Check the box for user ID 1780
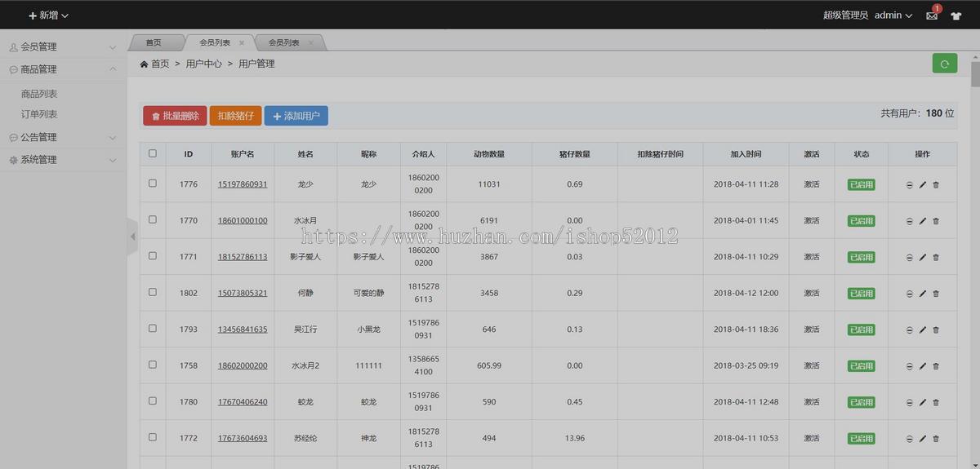This screenshot has width=980, height=469. click(153, 400)
